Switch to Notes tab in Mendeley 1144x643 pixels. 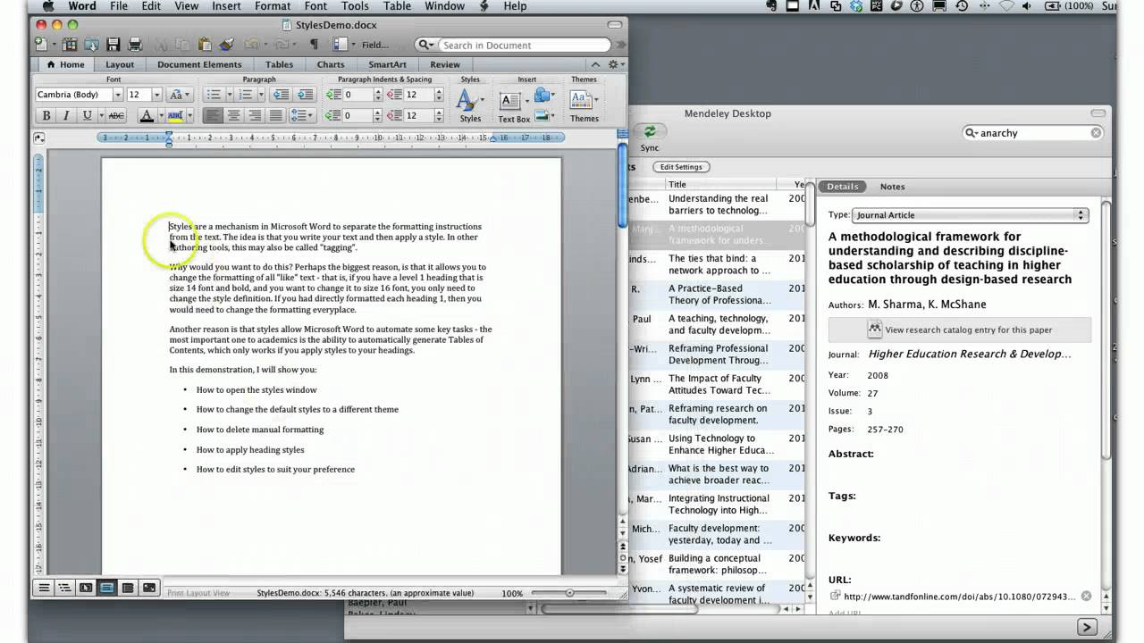pos(892,187)
